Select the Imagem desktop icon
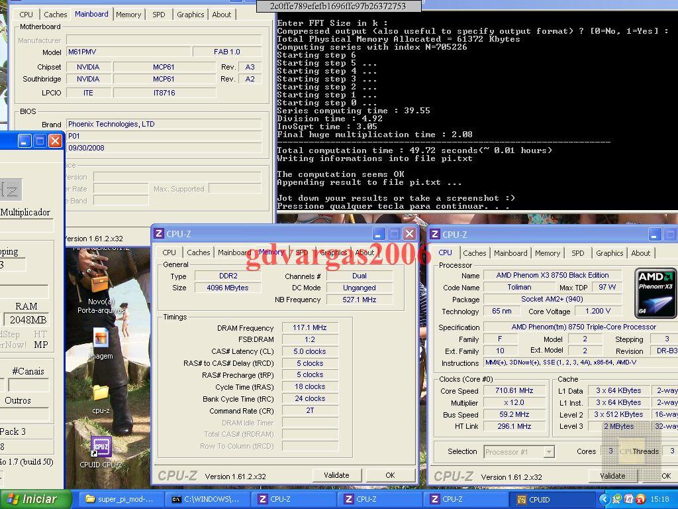The width and height of the screenshot is (678, 509). click(x=101, y=343)
